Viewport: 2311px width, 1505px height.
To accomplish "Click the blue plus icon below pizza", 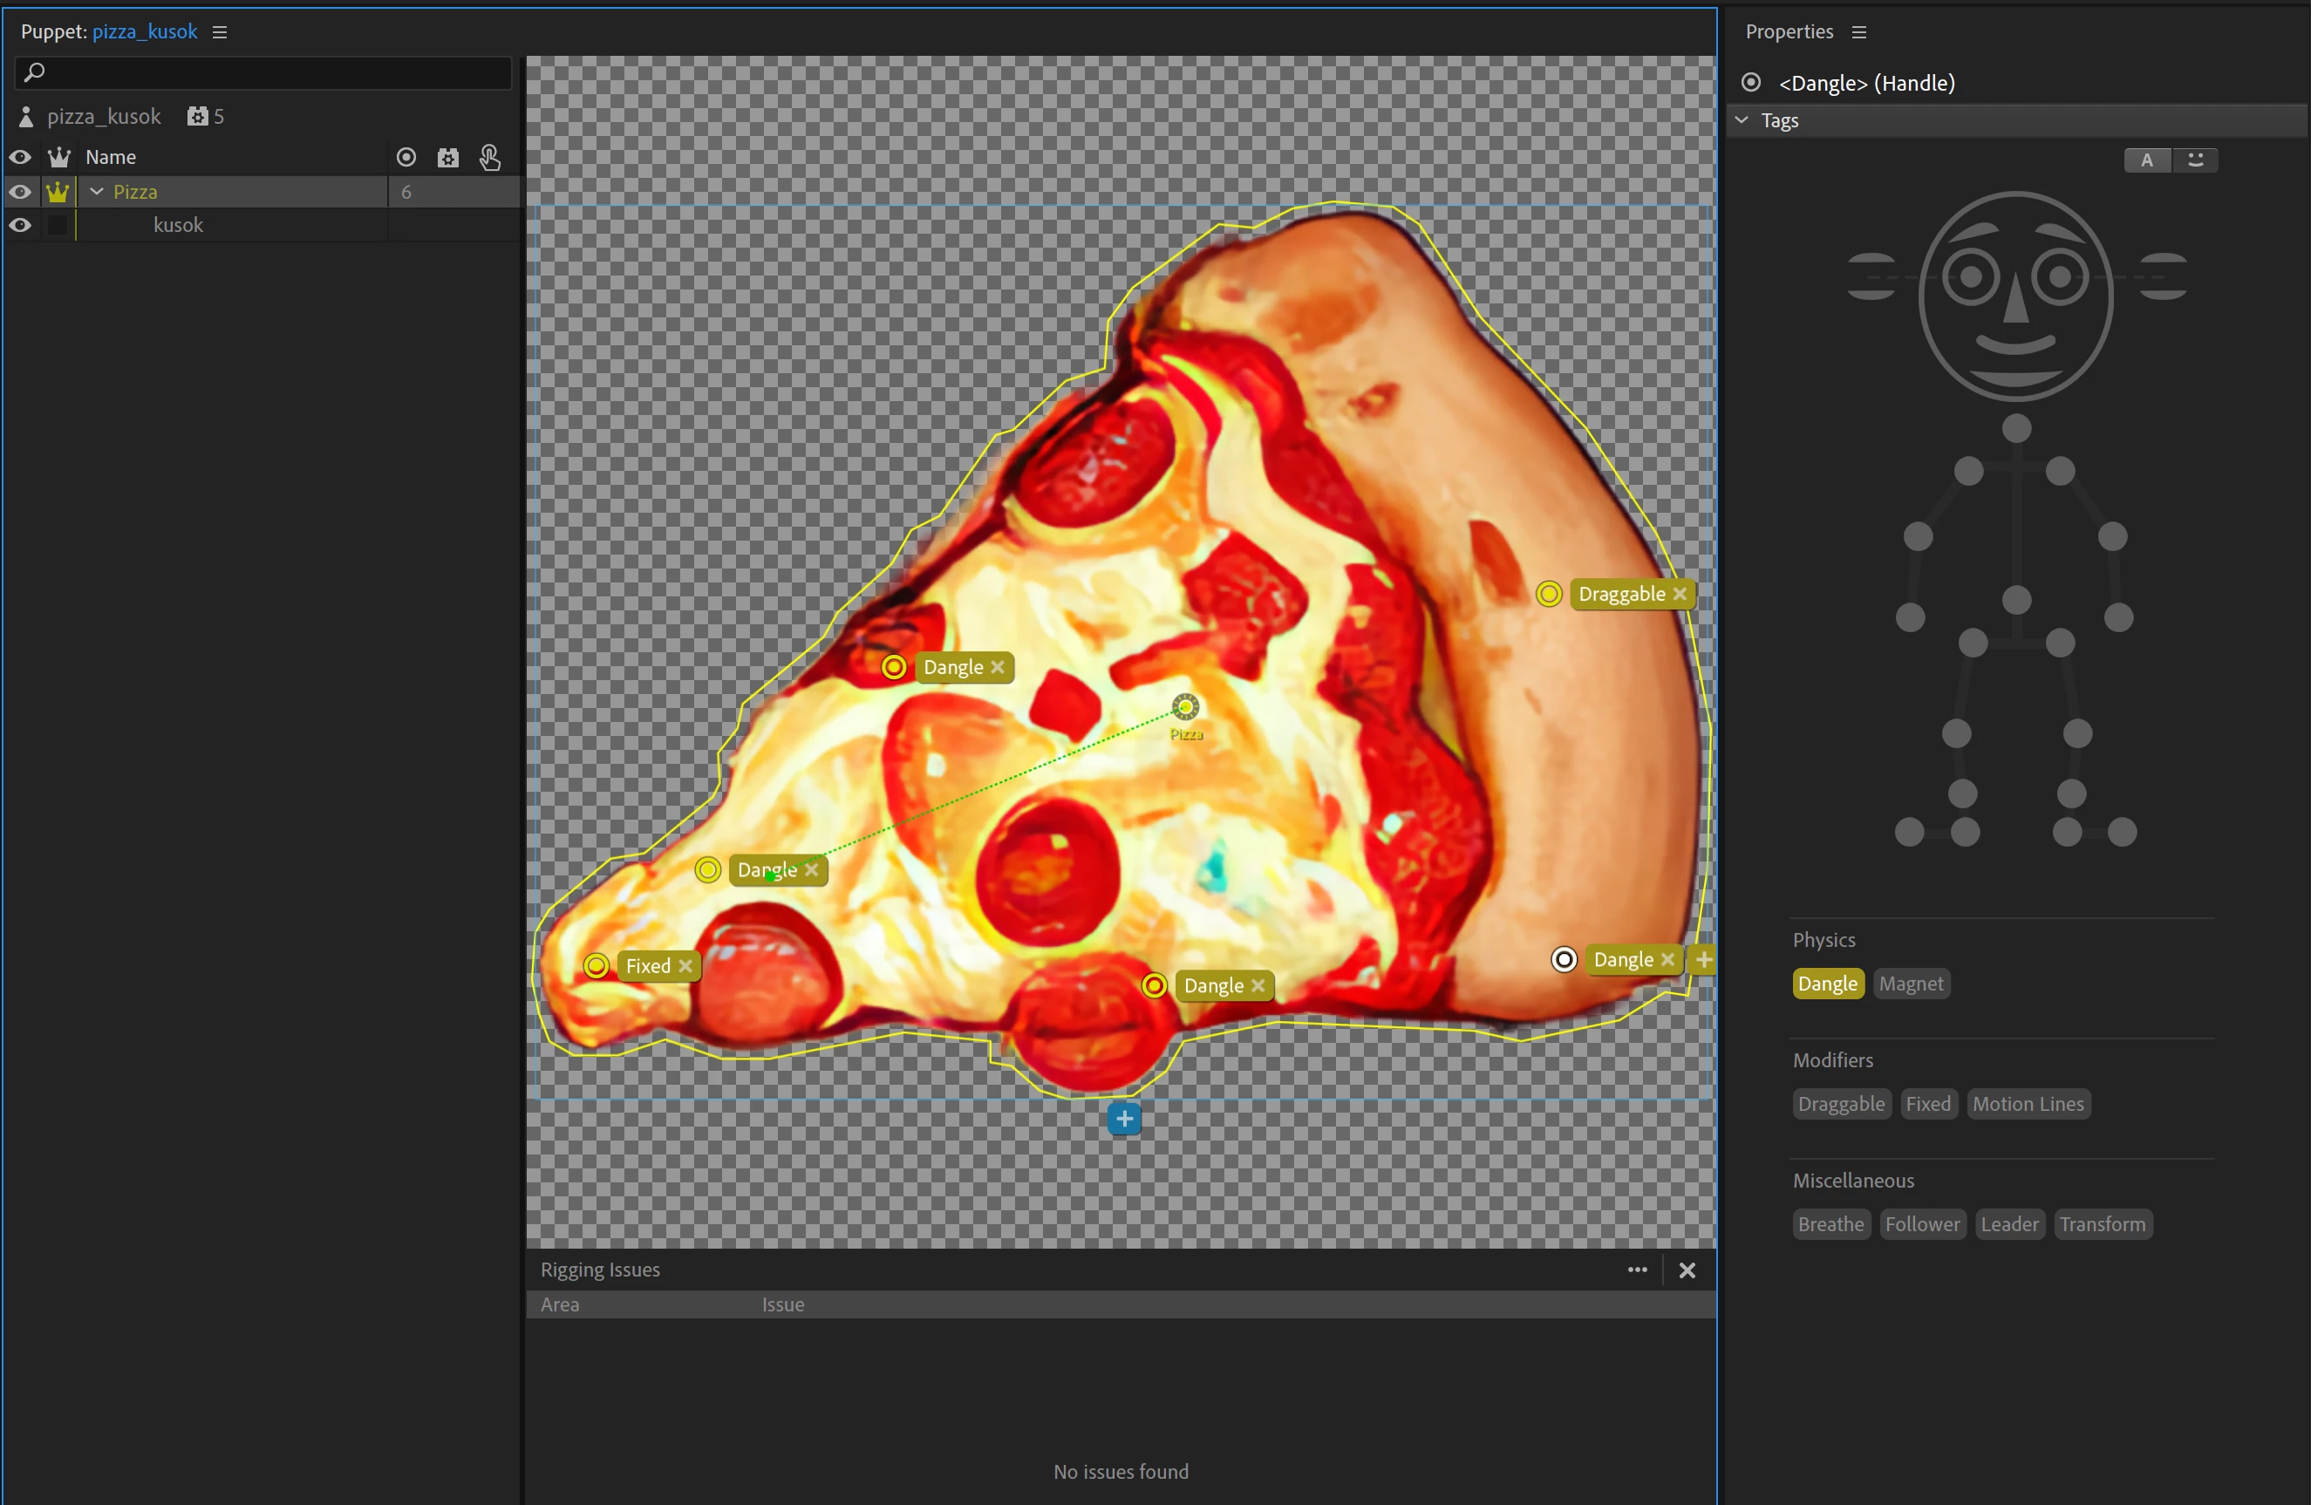I will coord(1123,1119).
